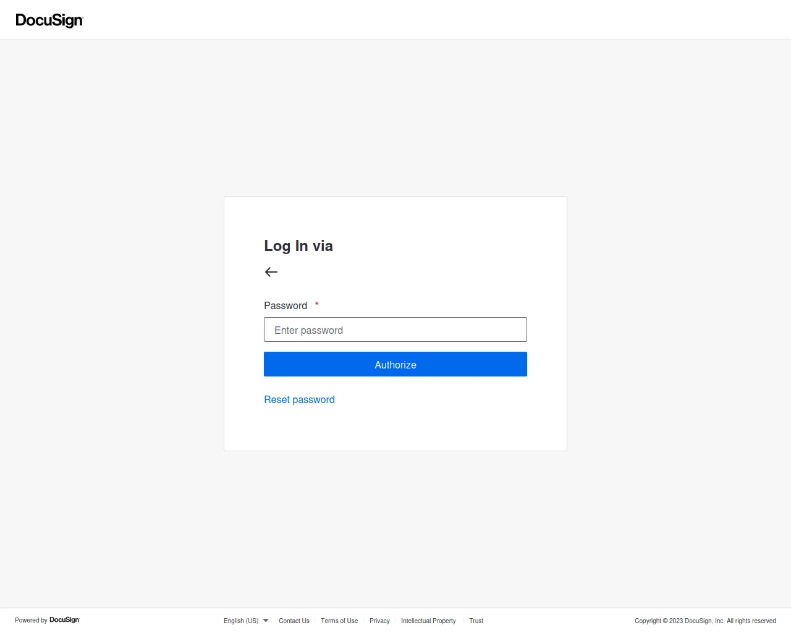791x633 pixels.
Task: Click the caret arrow beside English (US)
Action: [266, 620]
